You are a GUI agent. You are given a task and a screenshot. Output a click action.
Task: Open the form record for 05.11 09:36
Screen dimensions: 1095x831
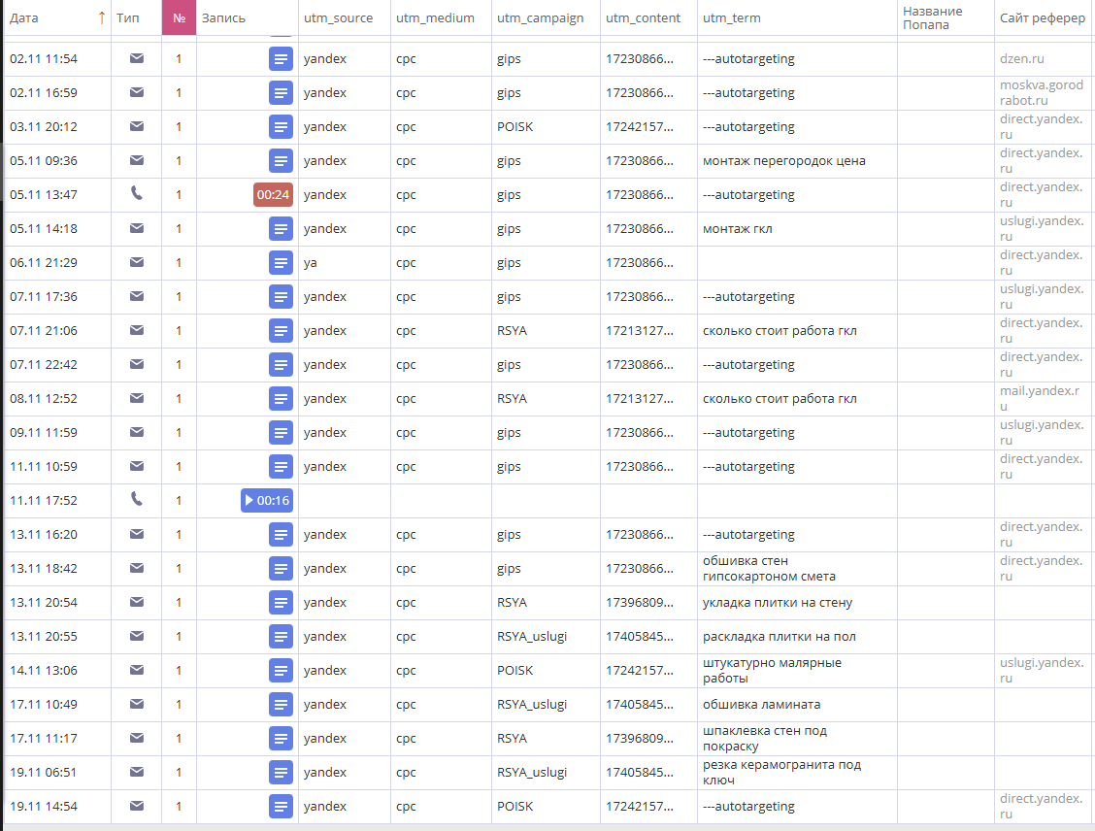click(280, 161)
